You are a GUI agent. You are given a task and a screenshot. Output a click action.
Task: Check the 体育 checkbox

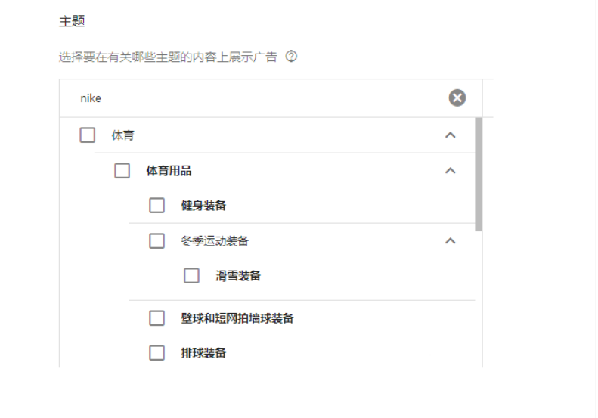(88, 135)
